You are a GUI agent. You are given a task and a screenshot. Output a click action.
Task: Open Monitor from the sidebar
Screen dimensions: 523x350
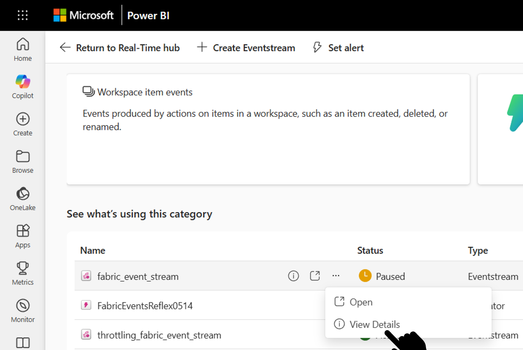tap(22, 310)
